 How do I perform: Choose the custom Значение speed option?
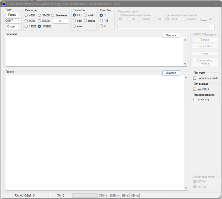point(53,15)
